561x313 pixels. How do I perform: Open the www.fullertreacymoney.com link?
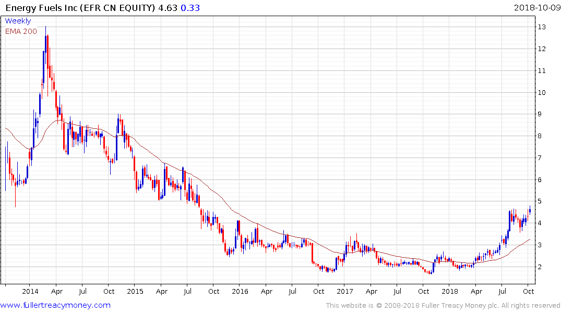pyautogui.click(x=55, y=305)
